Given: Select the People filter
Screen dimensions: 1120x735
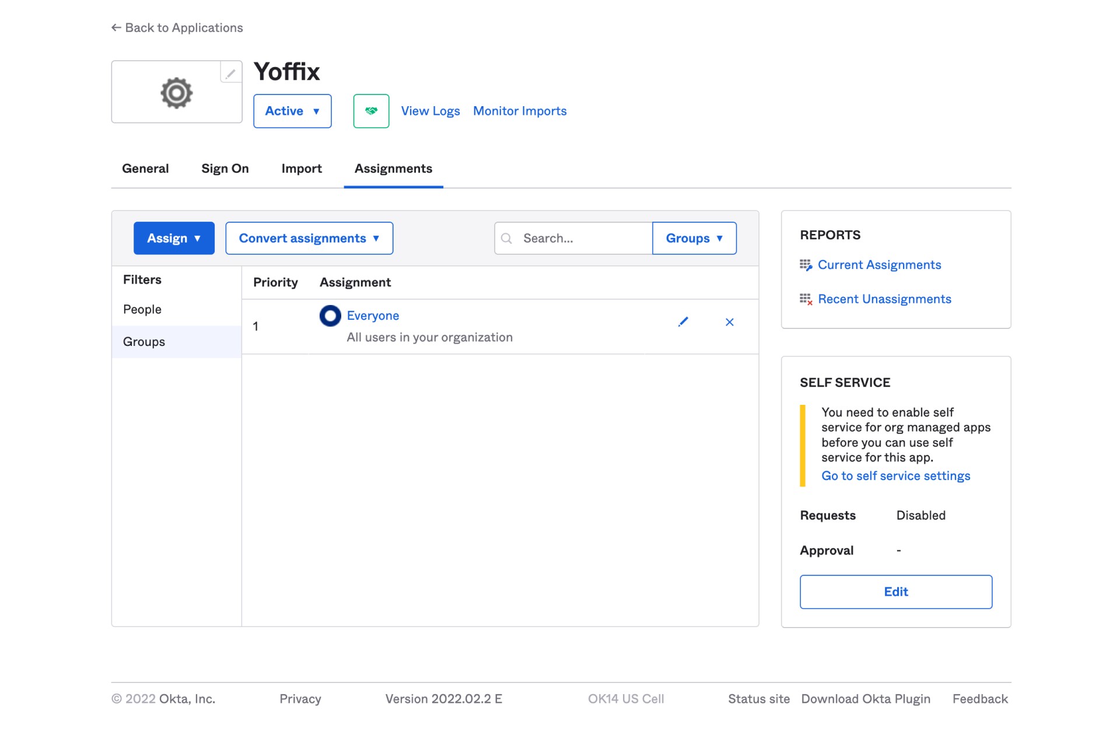Looking at the screenshot, I should tap(142, 309).
